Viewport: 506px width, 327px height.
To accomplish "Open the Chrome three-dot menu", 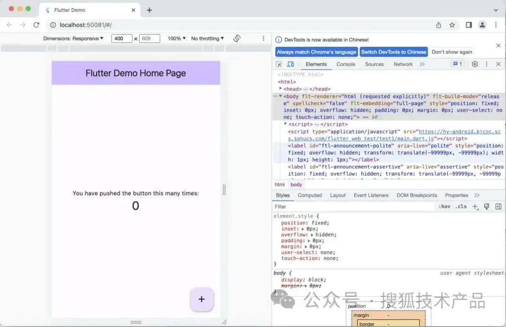I will click(496, 25).
